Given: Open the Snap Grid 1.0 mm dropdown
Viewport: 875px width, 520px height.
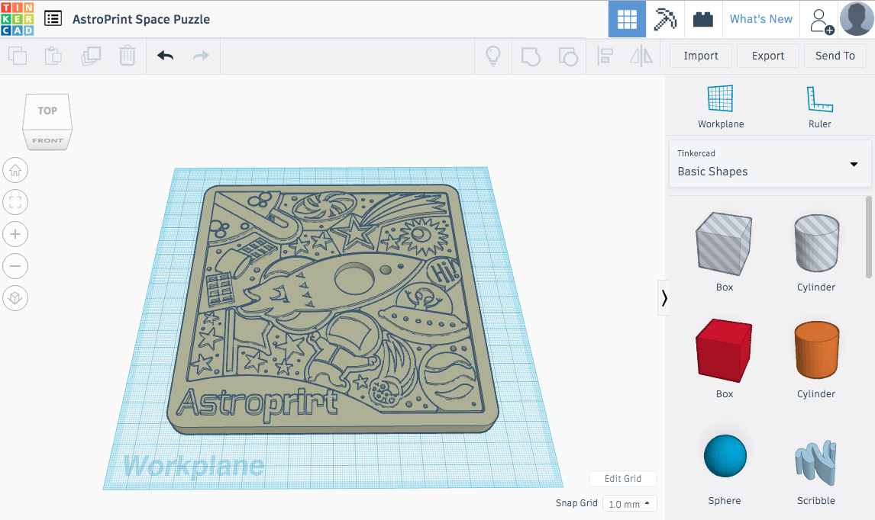Looking at the screenshot, I should [x=629, y=504].
